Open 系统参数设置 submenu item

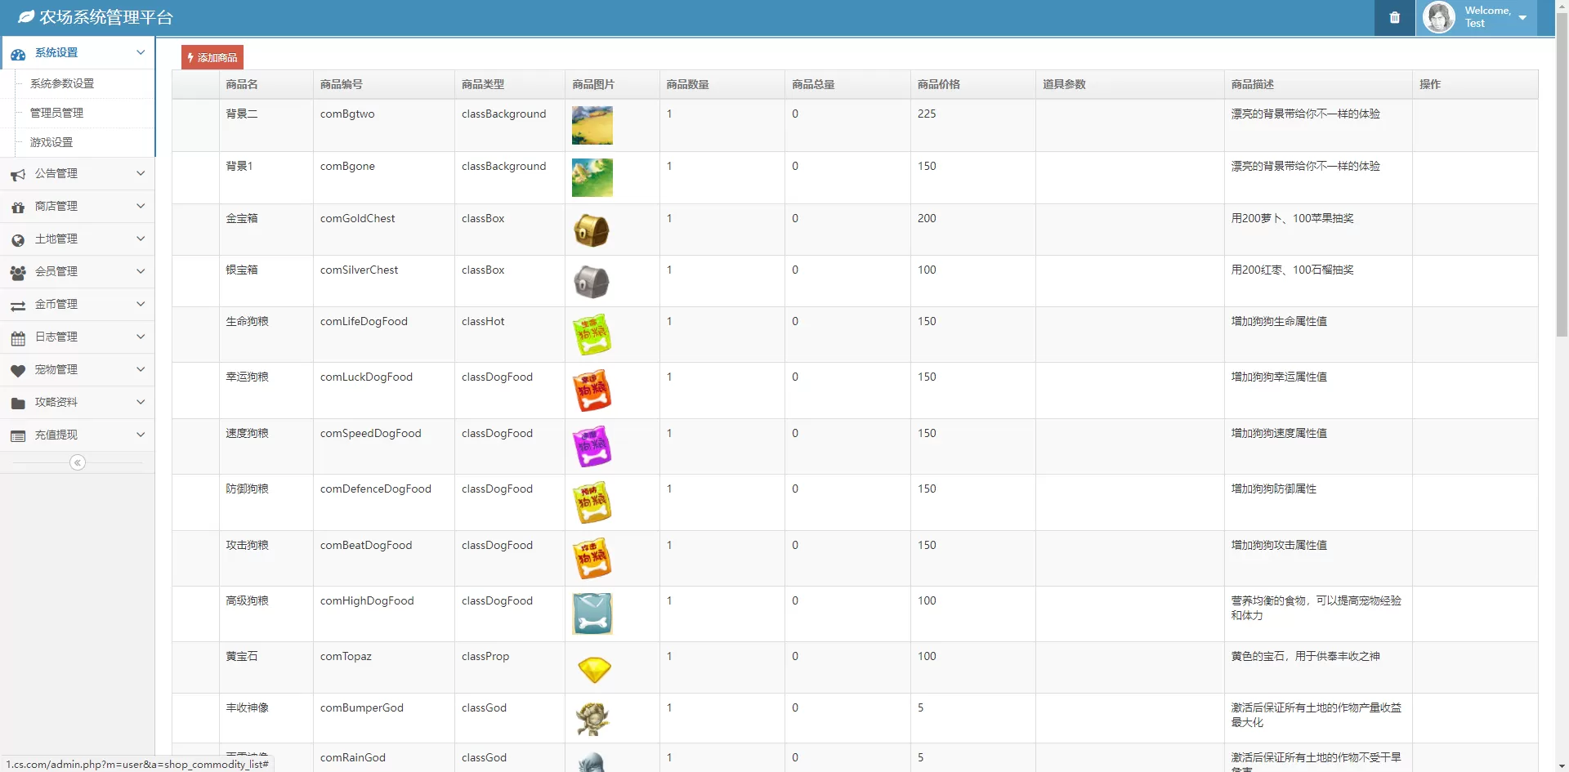point(62,83)
